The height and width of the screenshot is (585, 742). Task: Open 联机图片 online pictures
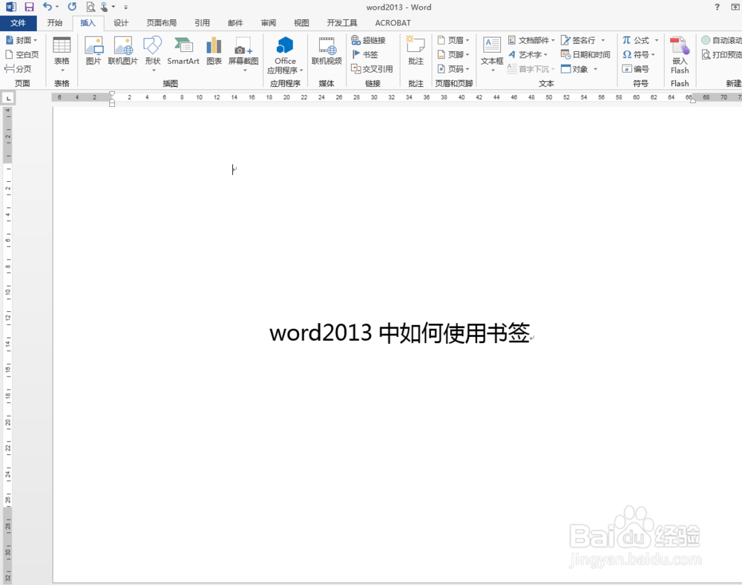[123, 51]
